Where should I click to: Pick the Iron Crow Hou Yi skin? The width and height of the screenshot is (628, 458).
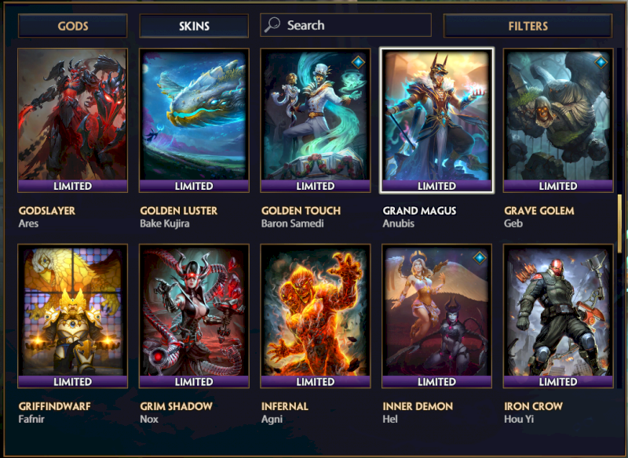coord(558,316)
